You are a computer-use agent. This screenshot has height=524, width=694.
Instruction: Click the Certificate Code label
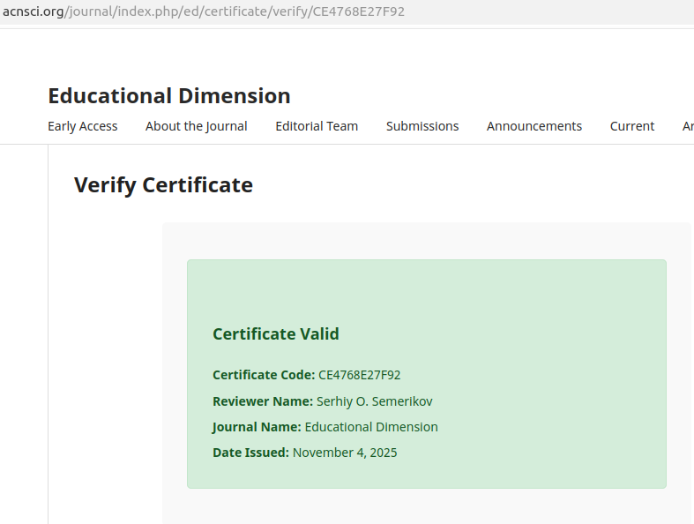263,376
